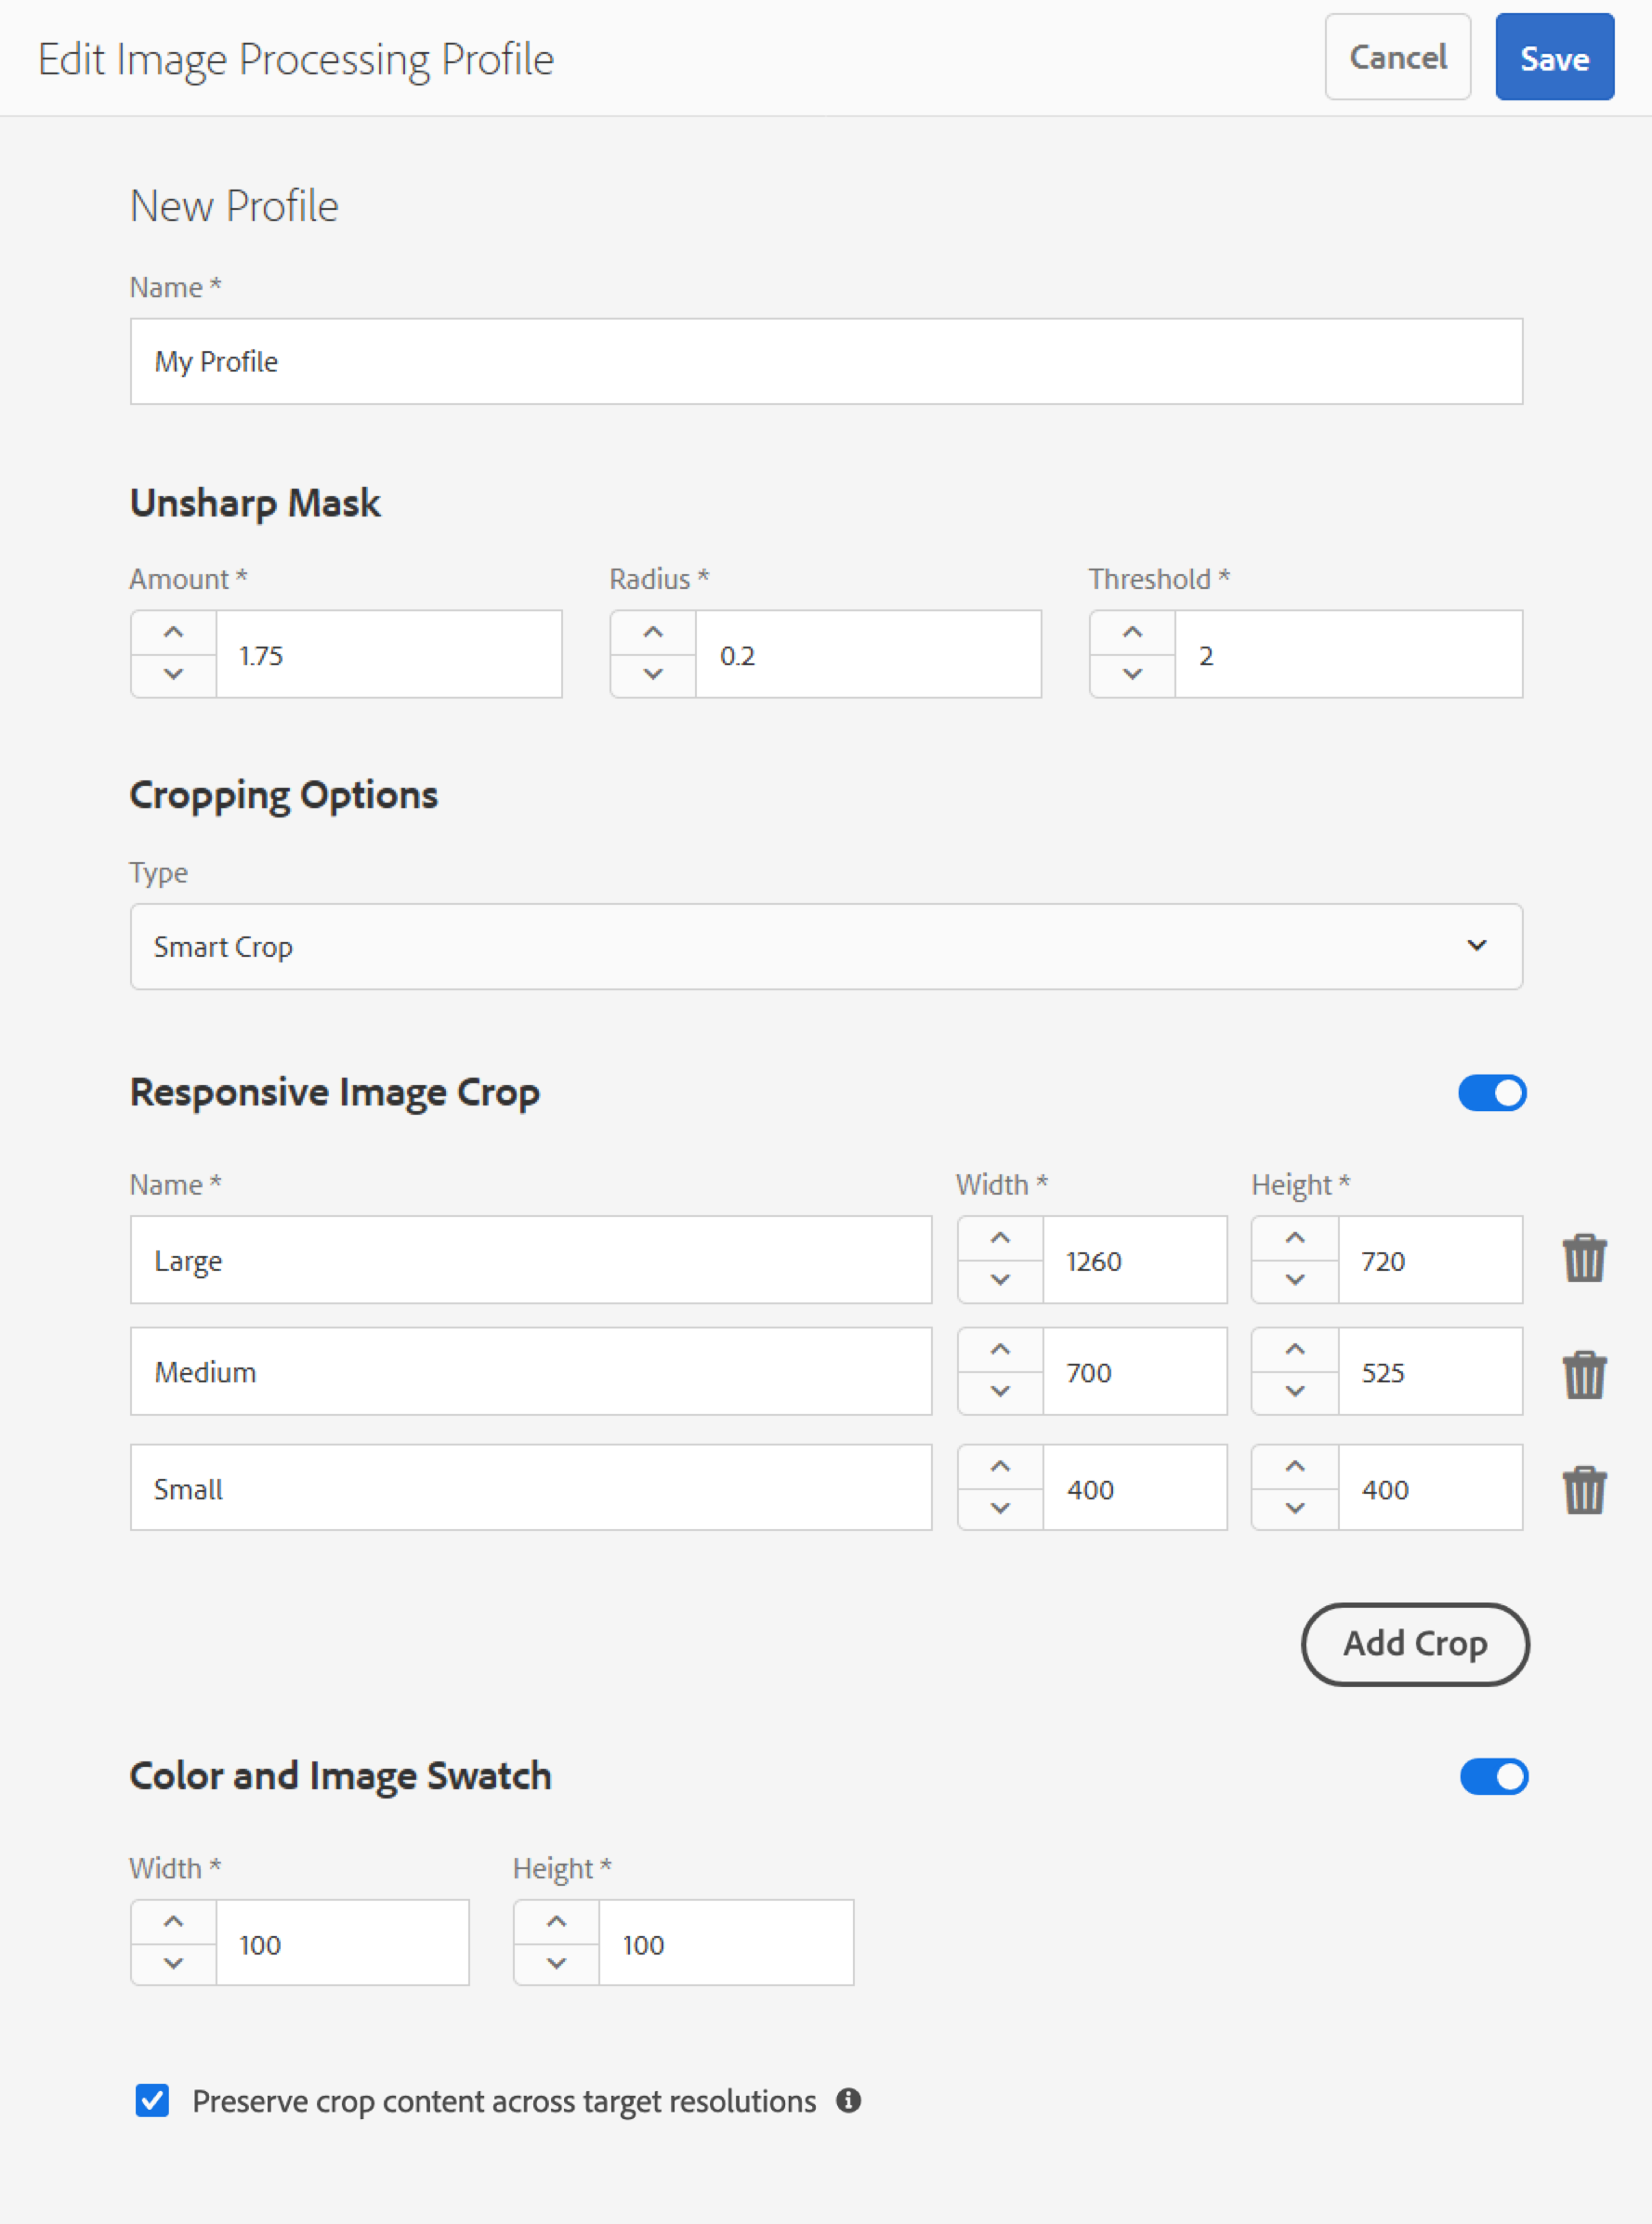Disable Color and Image Swatch switch
Viewport: 1652px width, 2224px height.
click(x=1494, y=1776)
